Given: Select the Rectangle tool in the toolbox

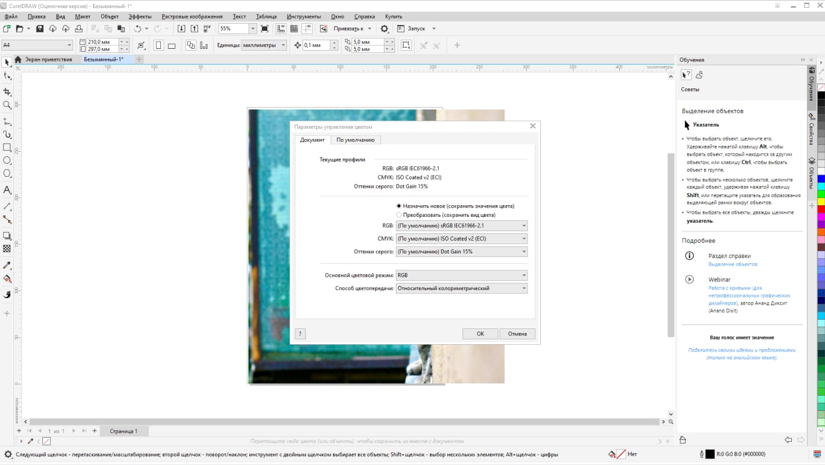Looking at the screenshot, I should pyautogui.click(x=7, y=148).
